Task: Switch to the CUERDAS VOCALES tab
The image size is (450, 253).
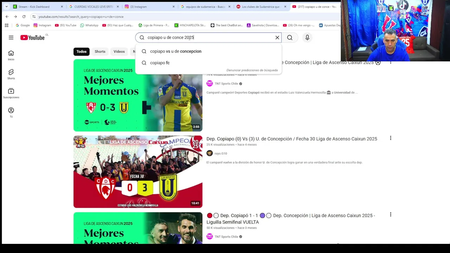Action: (x=94, y=7)
